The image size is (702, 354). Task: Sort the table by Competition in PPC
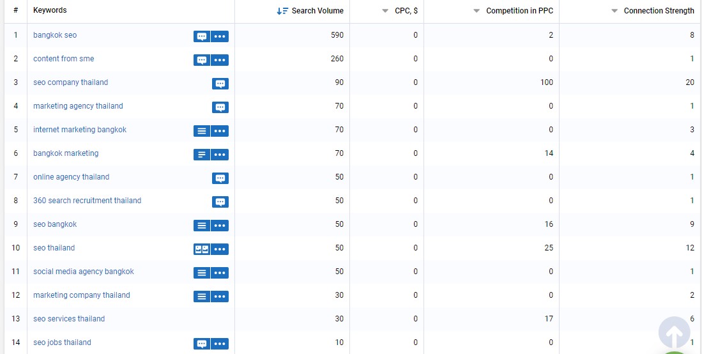click(x=513, y=11)
